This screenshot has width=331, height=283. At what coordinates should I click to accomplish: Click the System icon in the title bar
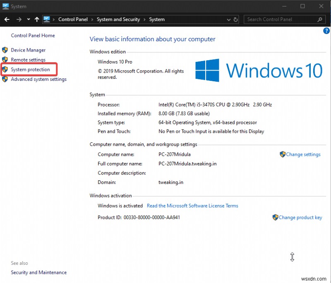5,6
